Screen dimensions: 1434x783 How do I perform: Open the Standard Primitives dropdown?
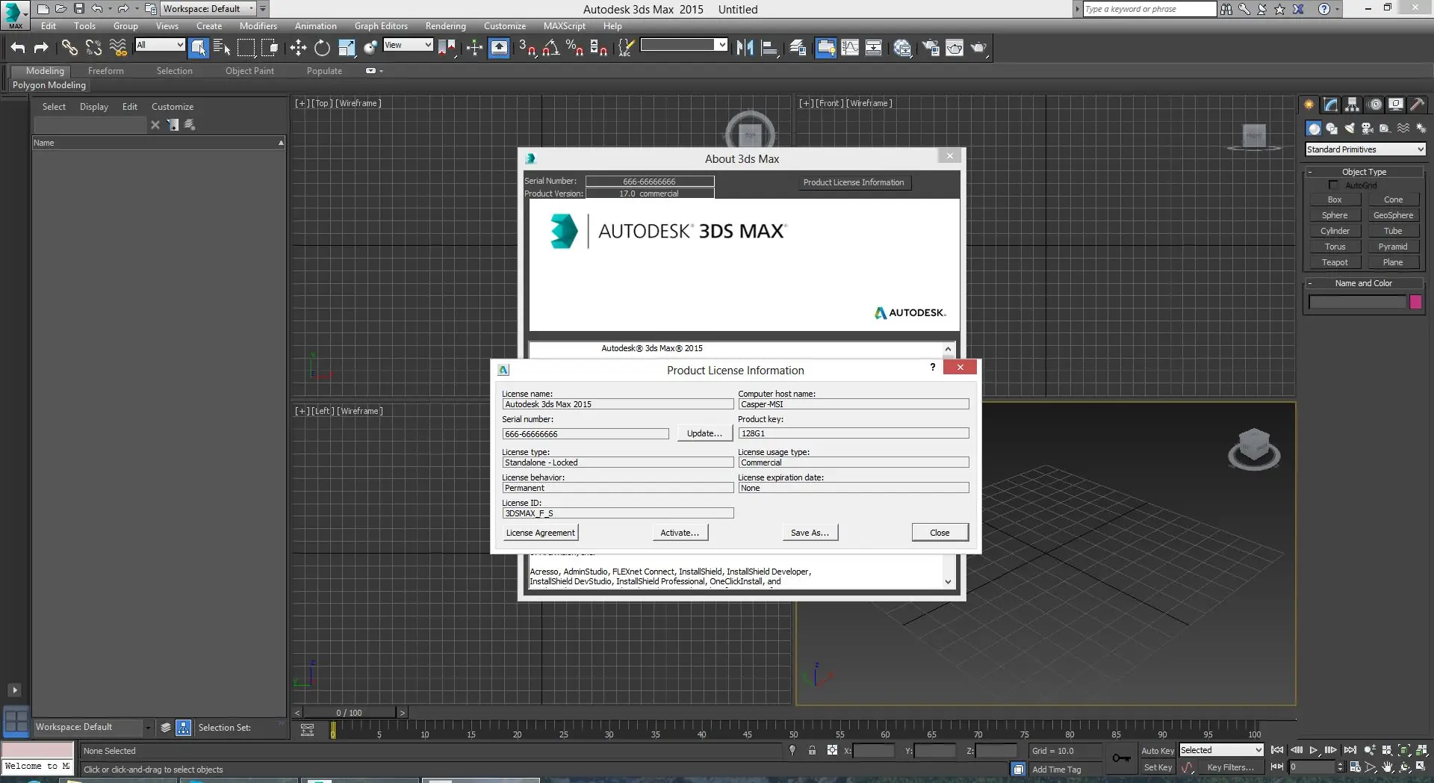click(x=1365, y=149)
